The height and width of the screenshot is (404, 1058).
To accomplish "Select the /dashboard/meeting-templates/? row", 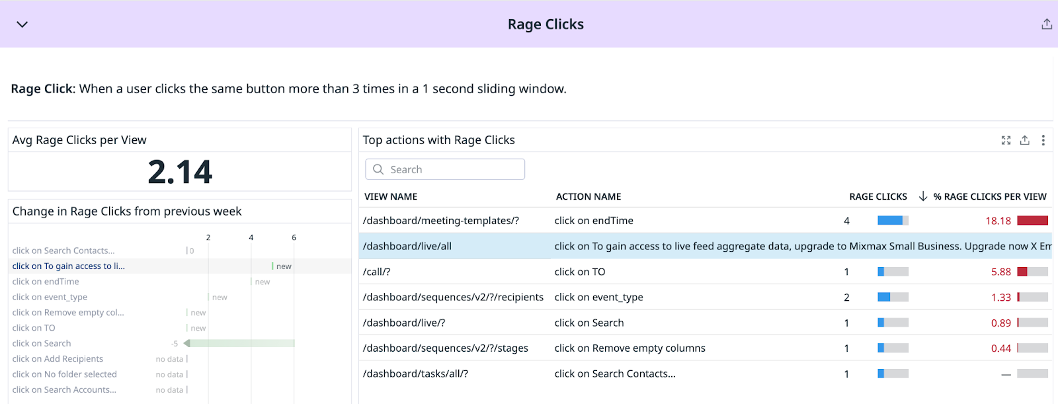I will (440, 221).
